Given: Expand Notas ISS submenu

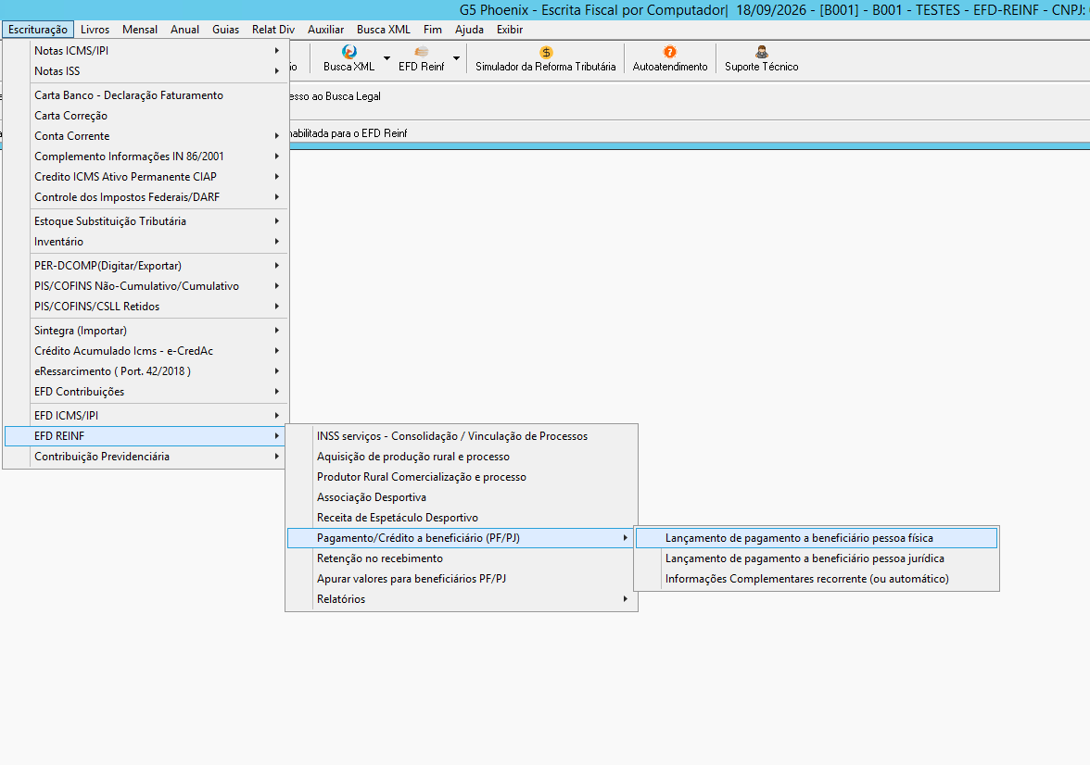Looking at the screenshot, I should (146, 71).
